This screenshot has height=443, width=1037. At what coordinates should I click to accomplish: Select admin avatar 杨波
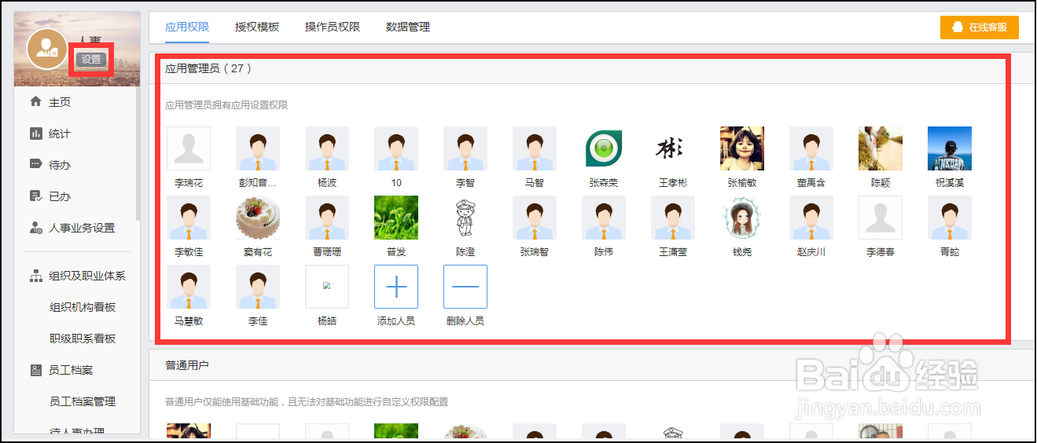(327, 148)
